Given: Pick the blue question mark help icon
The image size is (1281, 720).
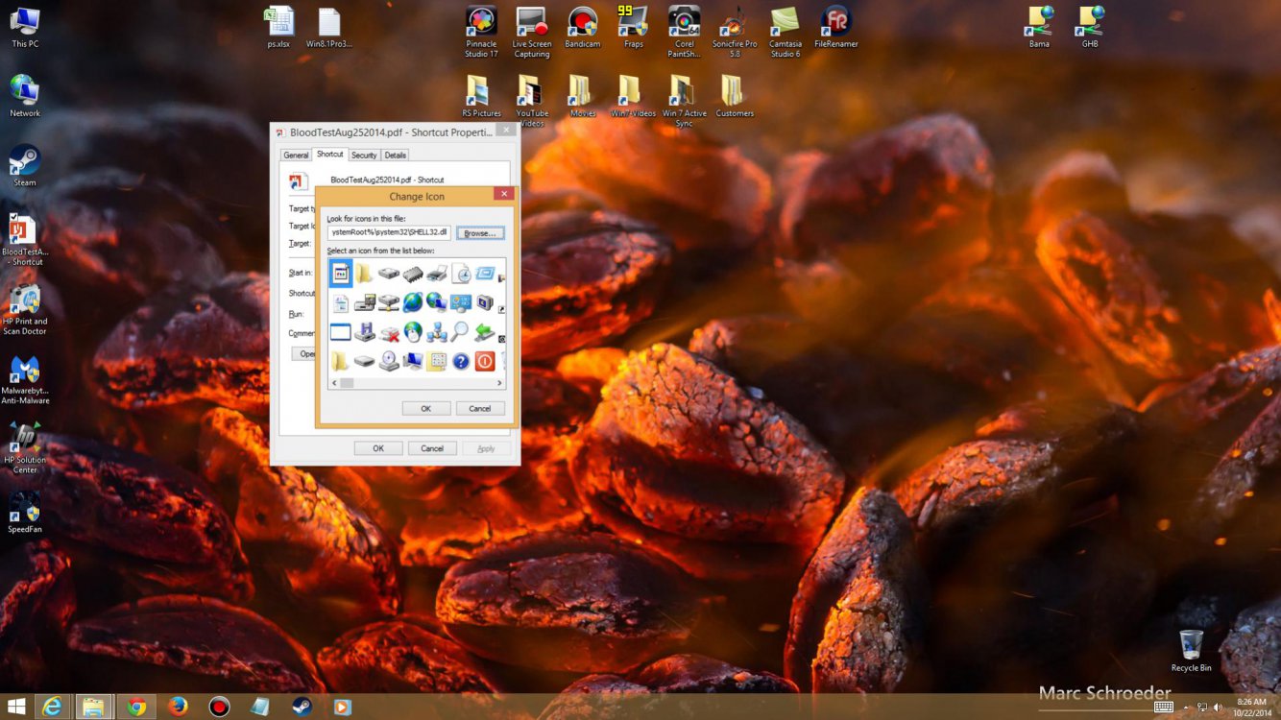Looking at the screenshot, I should click(461, 361).
